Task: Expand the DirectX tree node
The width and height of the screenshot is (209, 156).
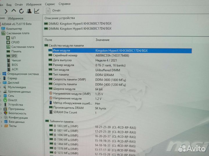Action: coord(1,100)
